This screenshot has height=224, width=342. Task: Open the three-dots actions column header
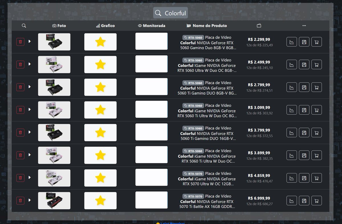(x=304, y=26)
